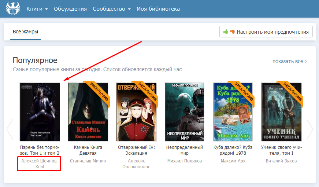This screenshot has height=187, width=319.
Task: Open Обсуждения in the top menu
Action: tap(70, 9)
